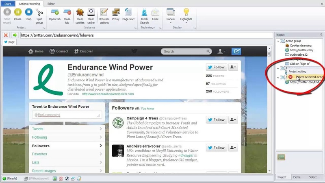Open a new tab with Open tab icon

pyautogui.click(x=55, y=13)
